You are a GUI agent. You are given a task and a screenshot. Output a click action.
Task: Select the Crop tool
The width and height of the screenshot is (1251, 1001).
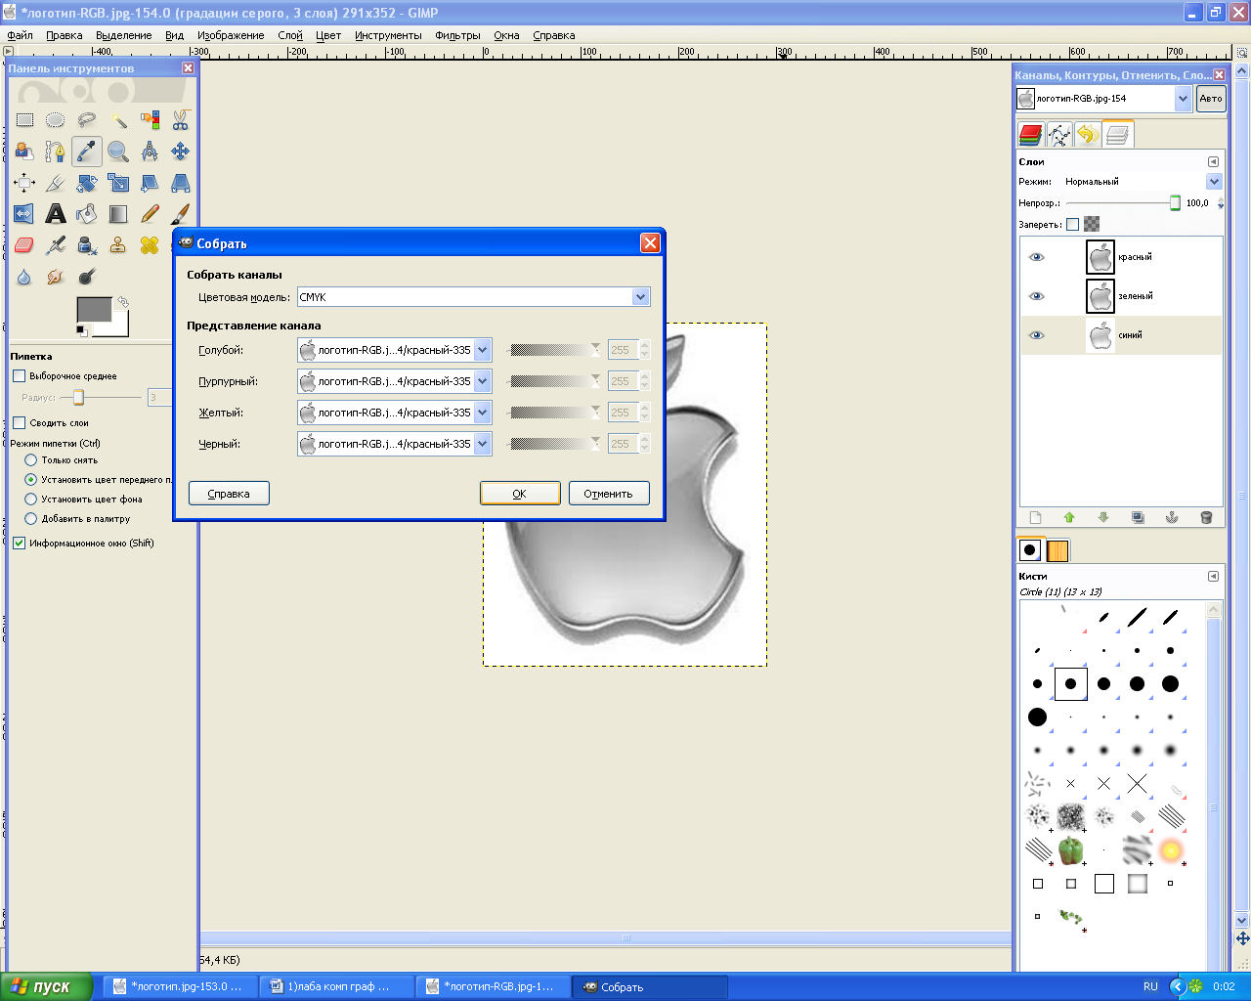[x=56, y=183]
